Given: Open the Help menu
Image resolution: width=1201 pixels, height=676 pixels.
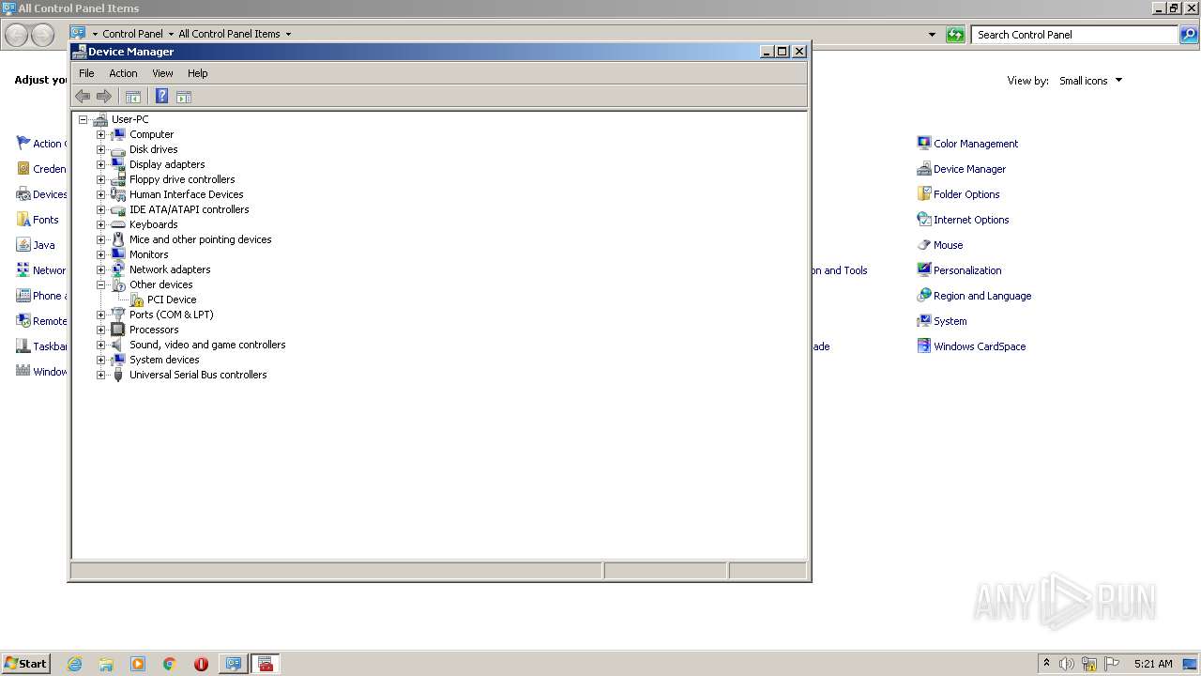Looking at the screenshot, I should click(x=197, y=73).
